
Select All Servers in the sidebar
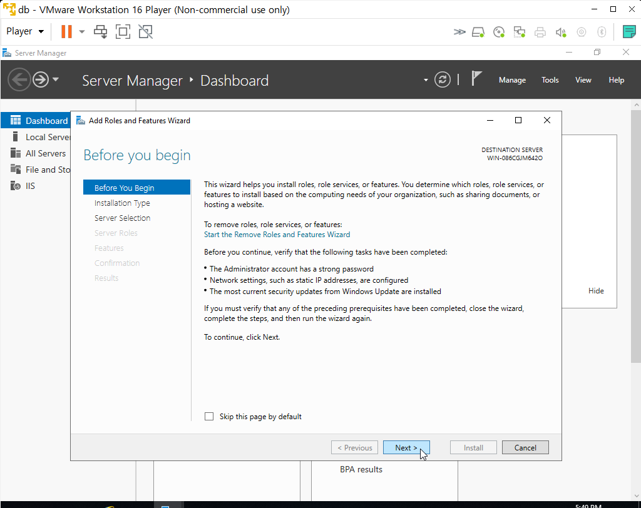click(36, 153)
